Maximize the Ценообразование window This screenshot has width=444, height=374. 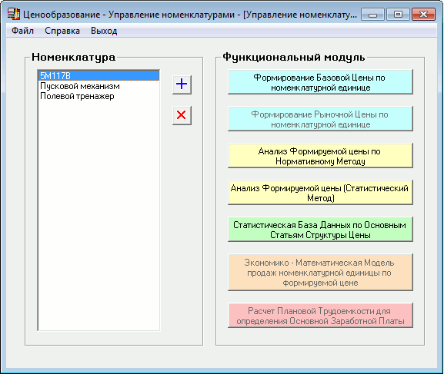398,14
